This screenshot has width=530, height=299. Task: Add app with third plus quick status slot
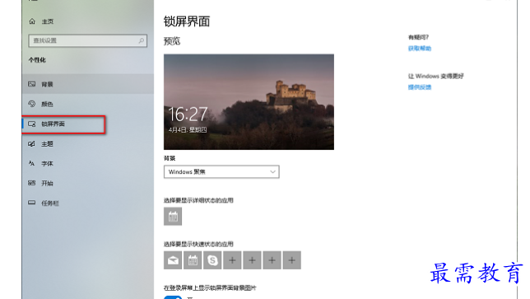tap(272, 260)
